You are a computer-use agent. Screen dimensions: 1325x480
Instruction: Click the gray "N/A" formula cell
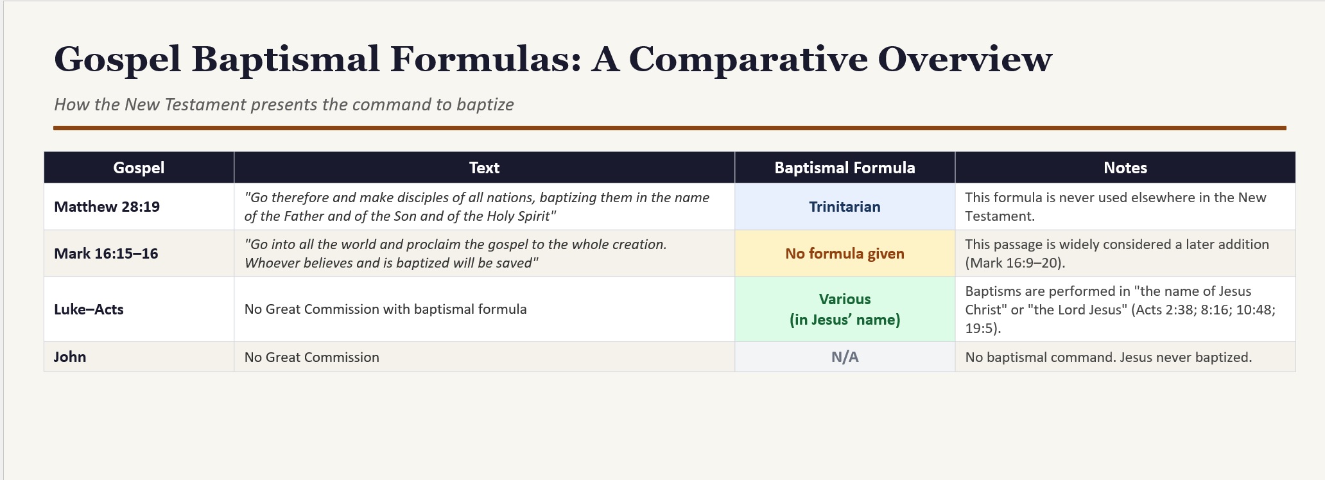845,357
